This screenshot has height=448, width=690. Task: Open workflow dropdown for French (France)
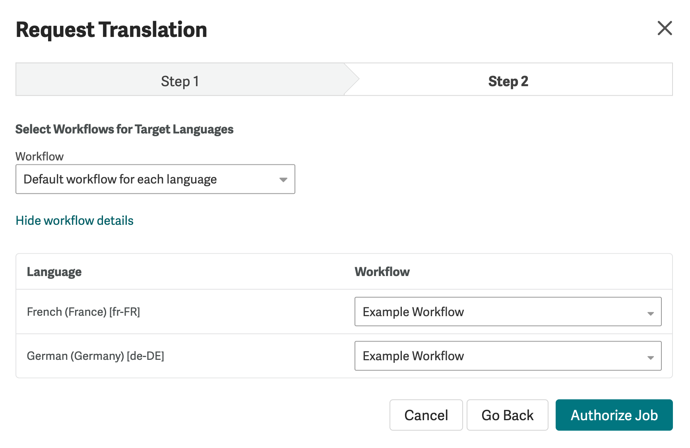(x=508, y=312)
